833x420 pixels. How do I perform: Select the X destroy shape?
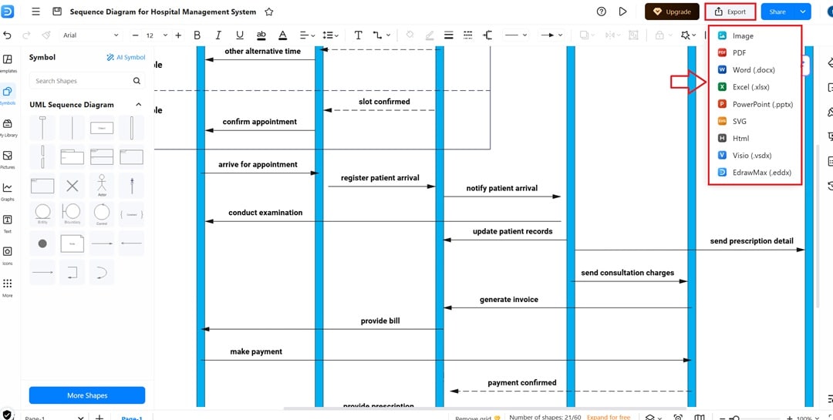click(x=72, y=186)
